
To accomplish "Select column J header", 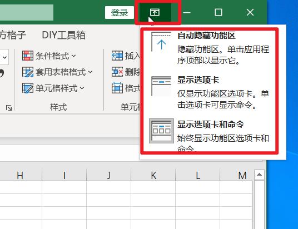I will (109, 175).
